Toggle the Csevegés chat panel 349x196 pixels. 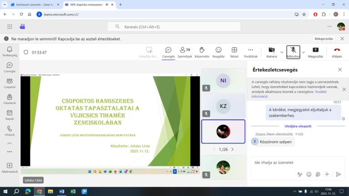click(x=168, y=52)
